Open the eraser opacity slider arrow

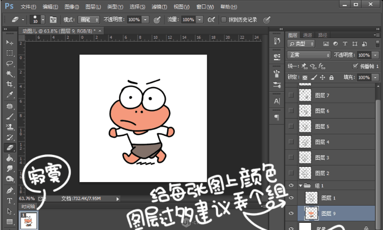click(145, 20)
